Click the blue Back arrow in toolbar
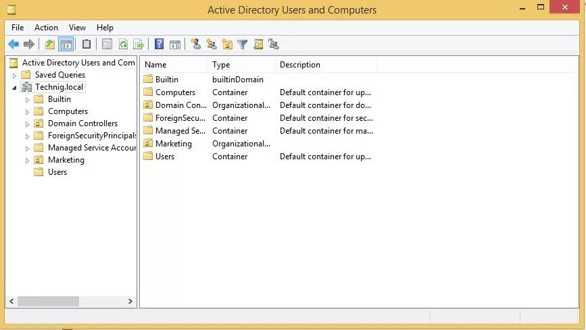The width and height of the screenshot is (586, 330). 14,45
